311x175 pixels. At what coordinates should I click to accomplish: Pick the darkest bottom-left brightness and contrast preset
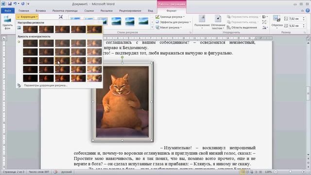click(30, 78)
